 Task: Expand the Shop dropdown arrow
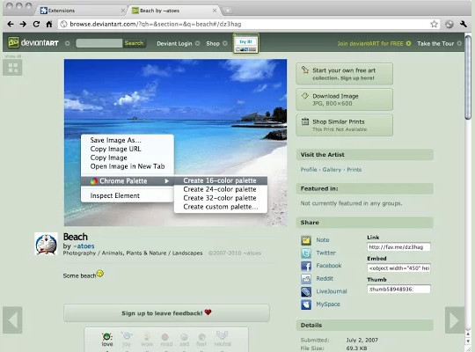(225, 43)
